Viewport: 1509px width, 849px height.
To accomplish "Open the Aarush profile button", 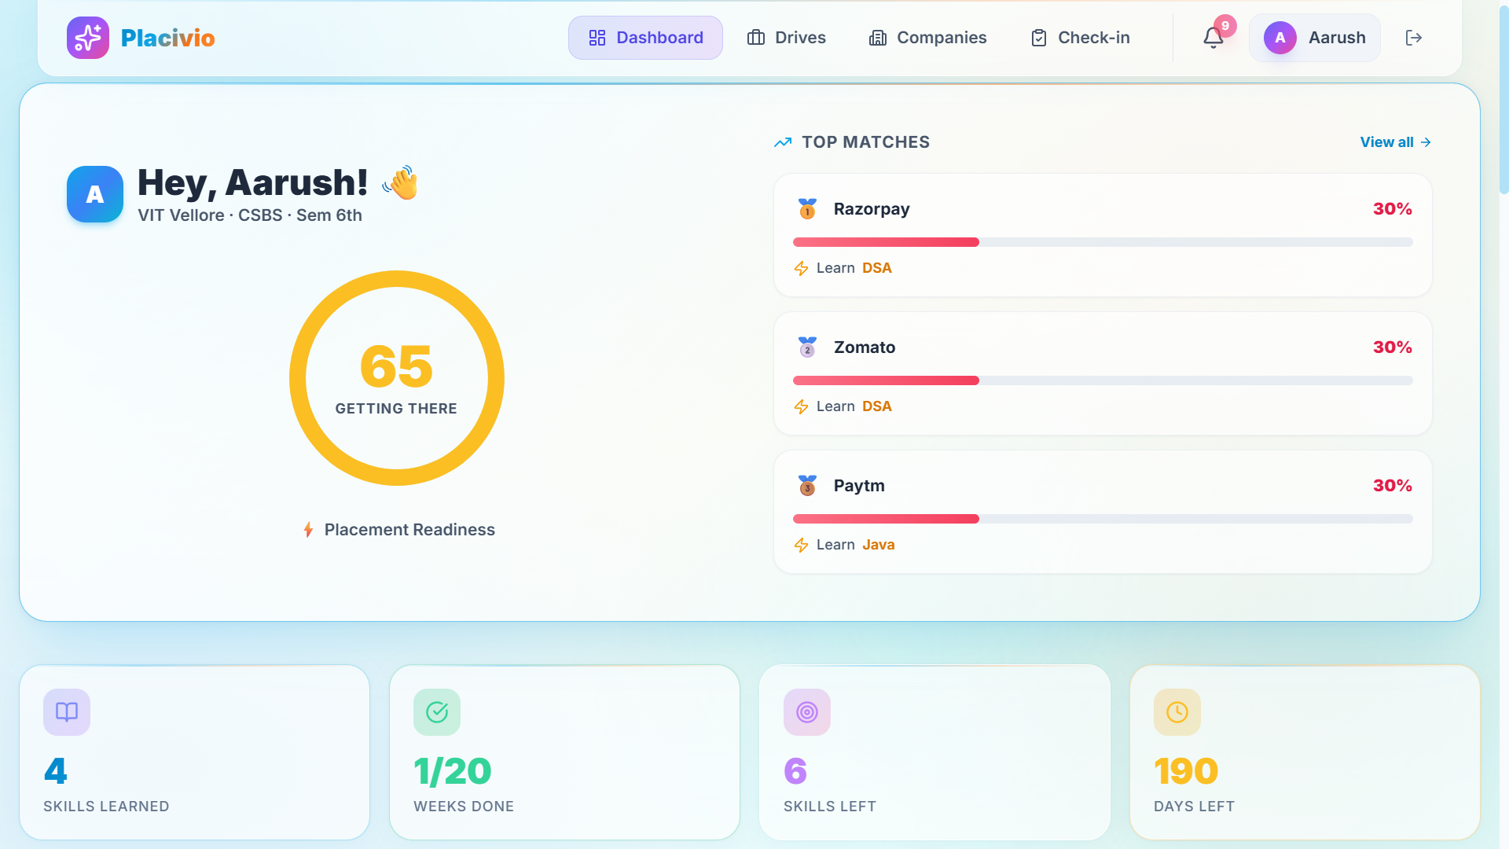I will (1315, 38).
